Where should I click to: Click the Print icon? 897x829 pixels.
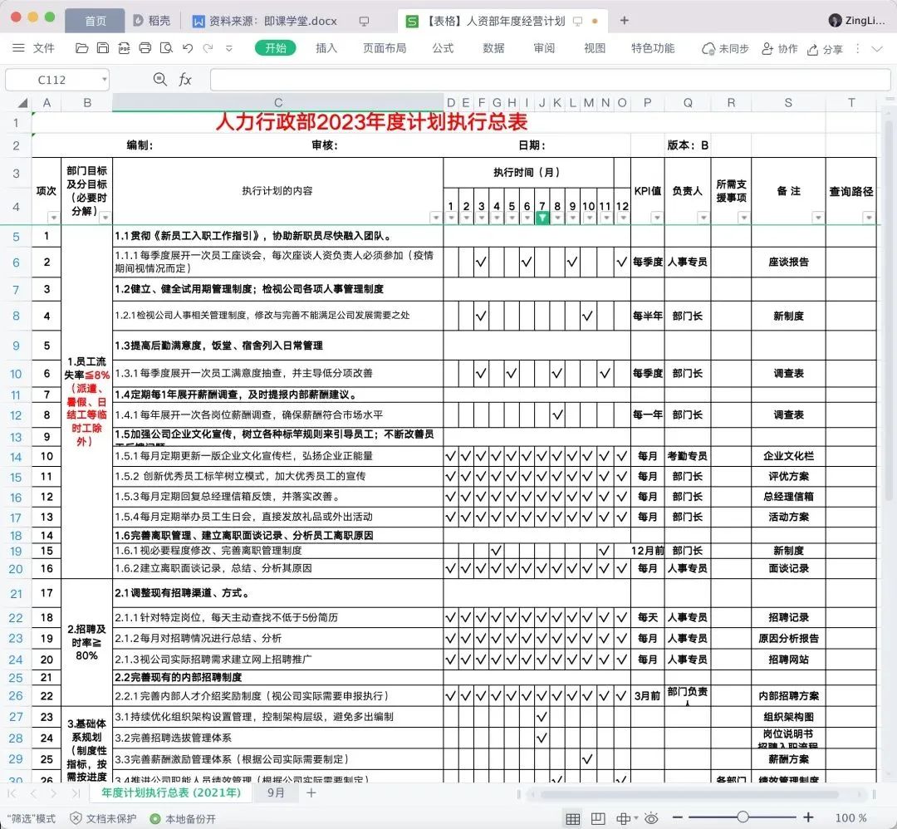click(145, 48)
